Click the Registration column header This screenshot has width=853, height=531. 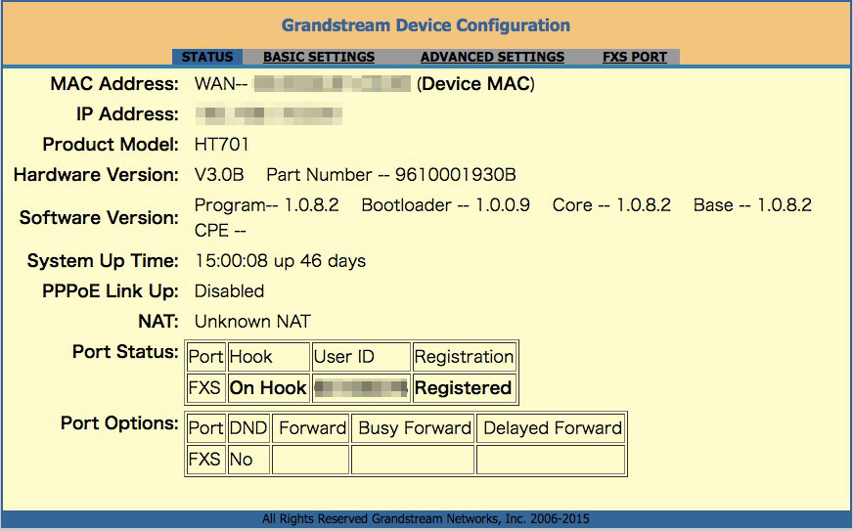click(x=464, y=357)
